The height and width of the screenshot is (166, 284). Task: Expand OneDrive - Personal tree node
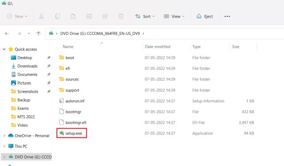point(4,136)
